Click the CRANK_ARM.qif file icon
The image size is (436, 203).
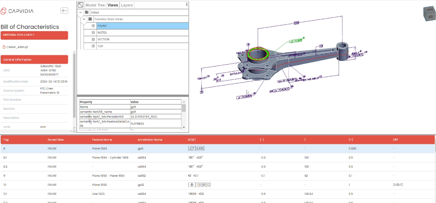point(4,47)
